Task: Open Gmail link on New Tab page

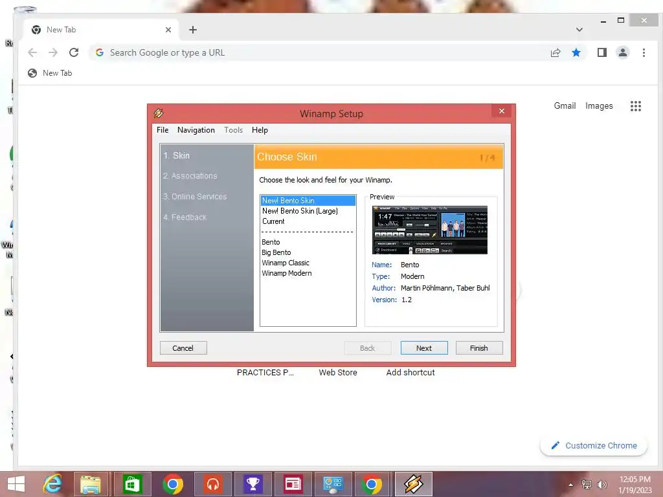Action: [565, 105]
